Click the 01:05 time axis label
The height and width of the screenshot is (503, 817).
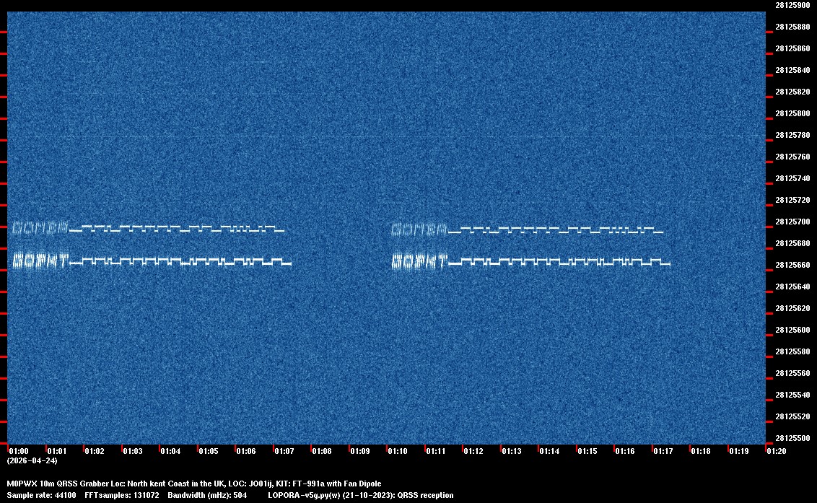(209, 451)
